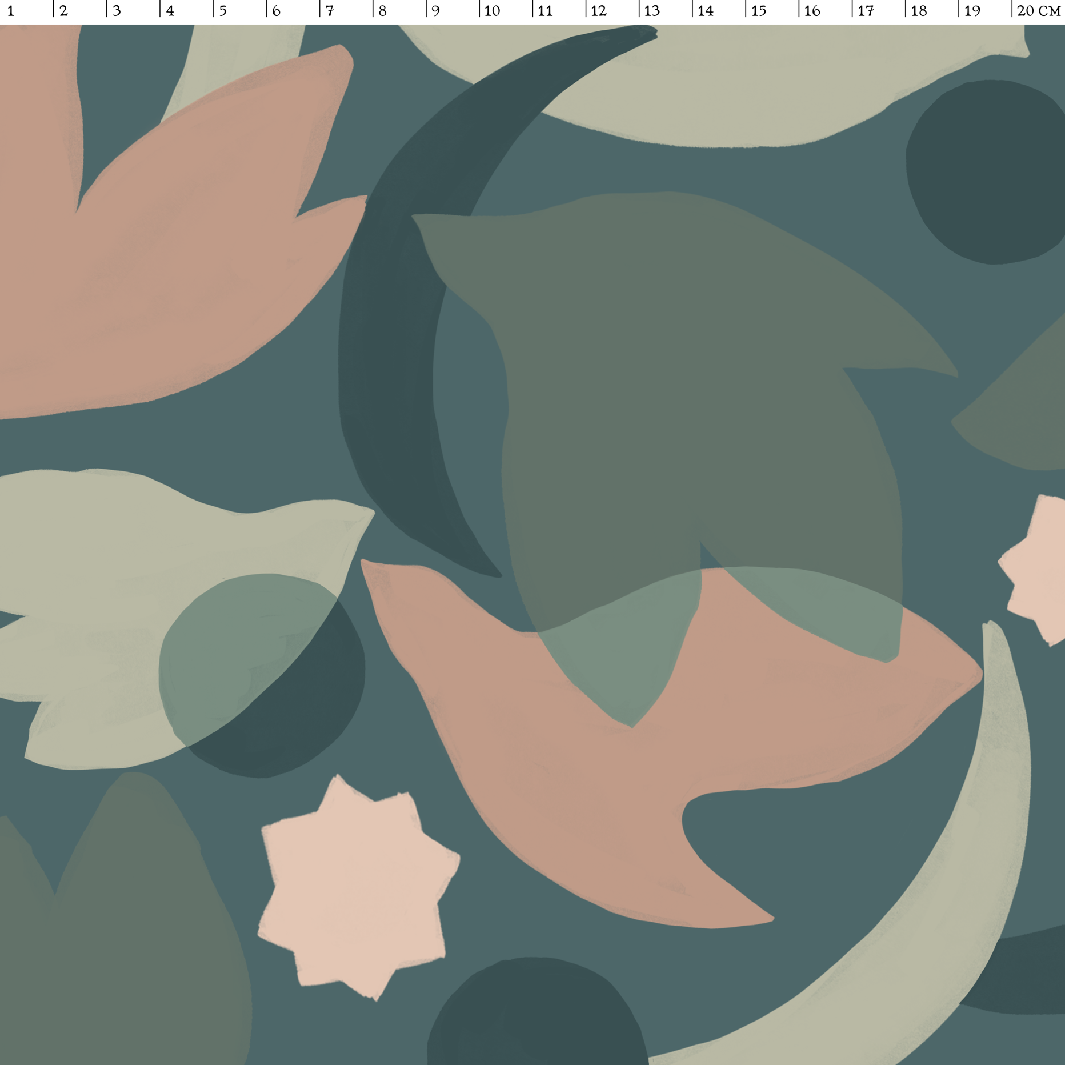1065x1065 pixels.
Task: Click ruler label "15"
Action: coord(758,11)
